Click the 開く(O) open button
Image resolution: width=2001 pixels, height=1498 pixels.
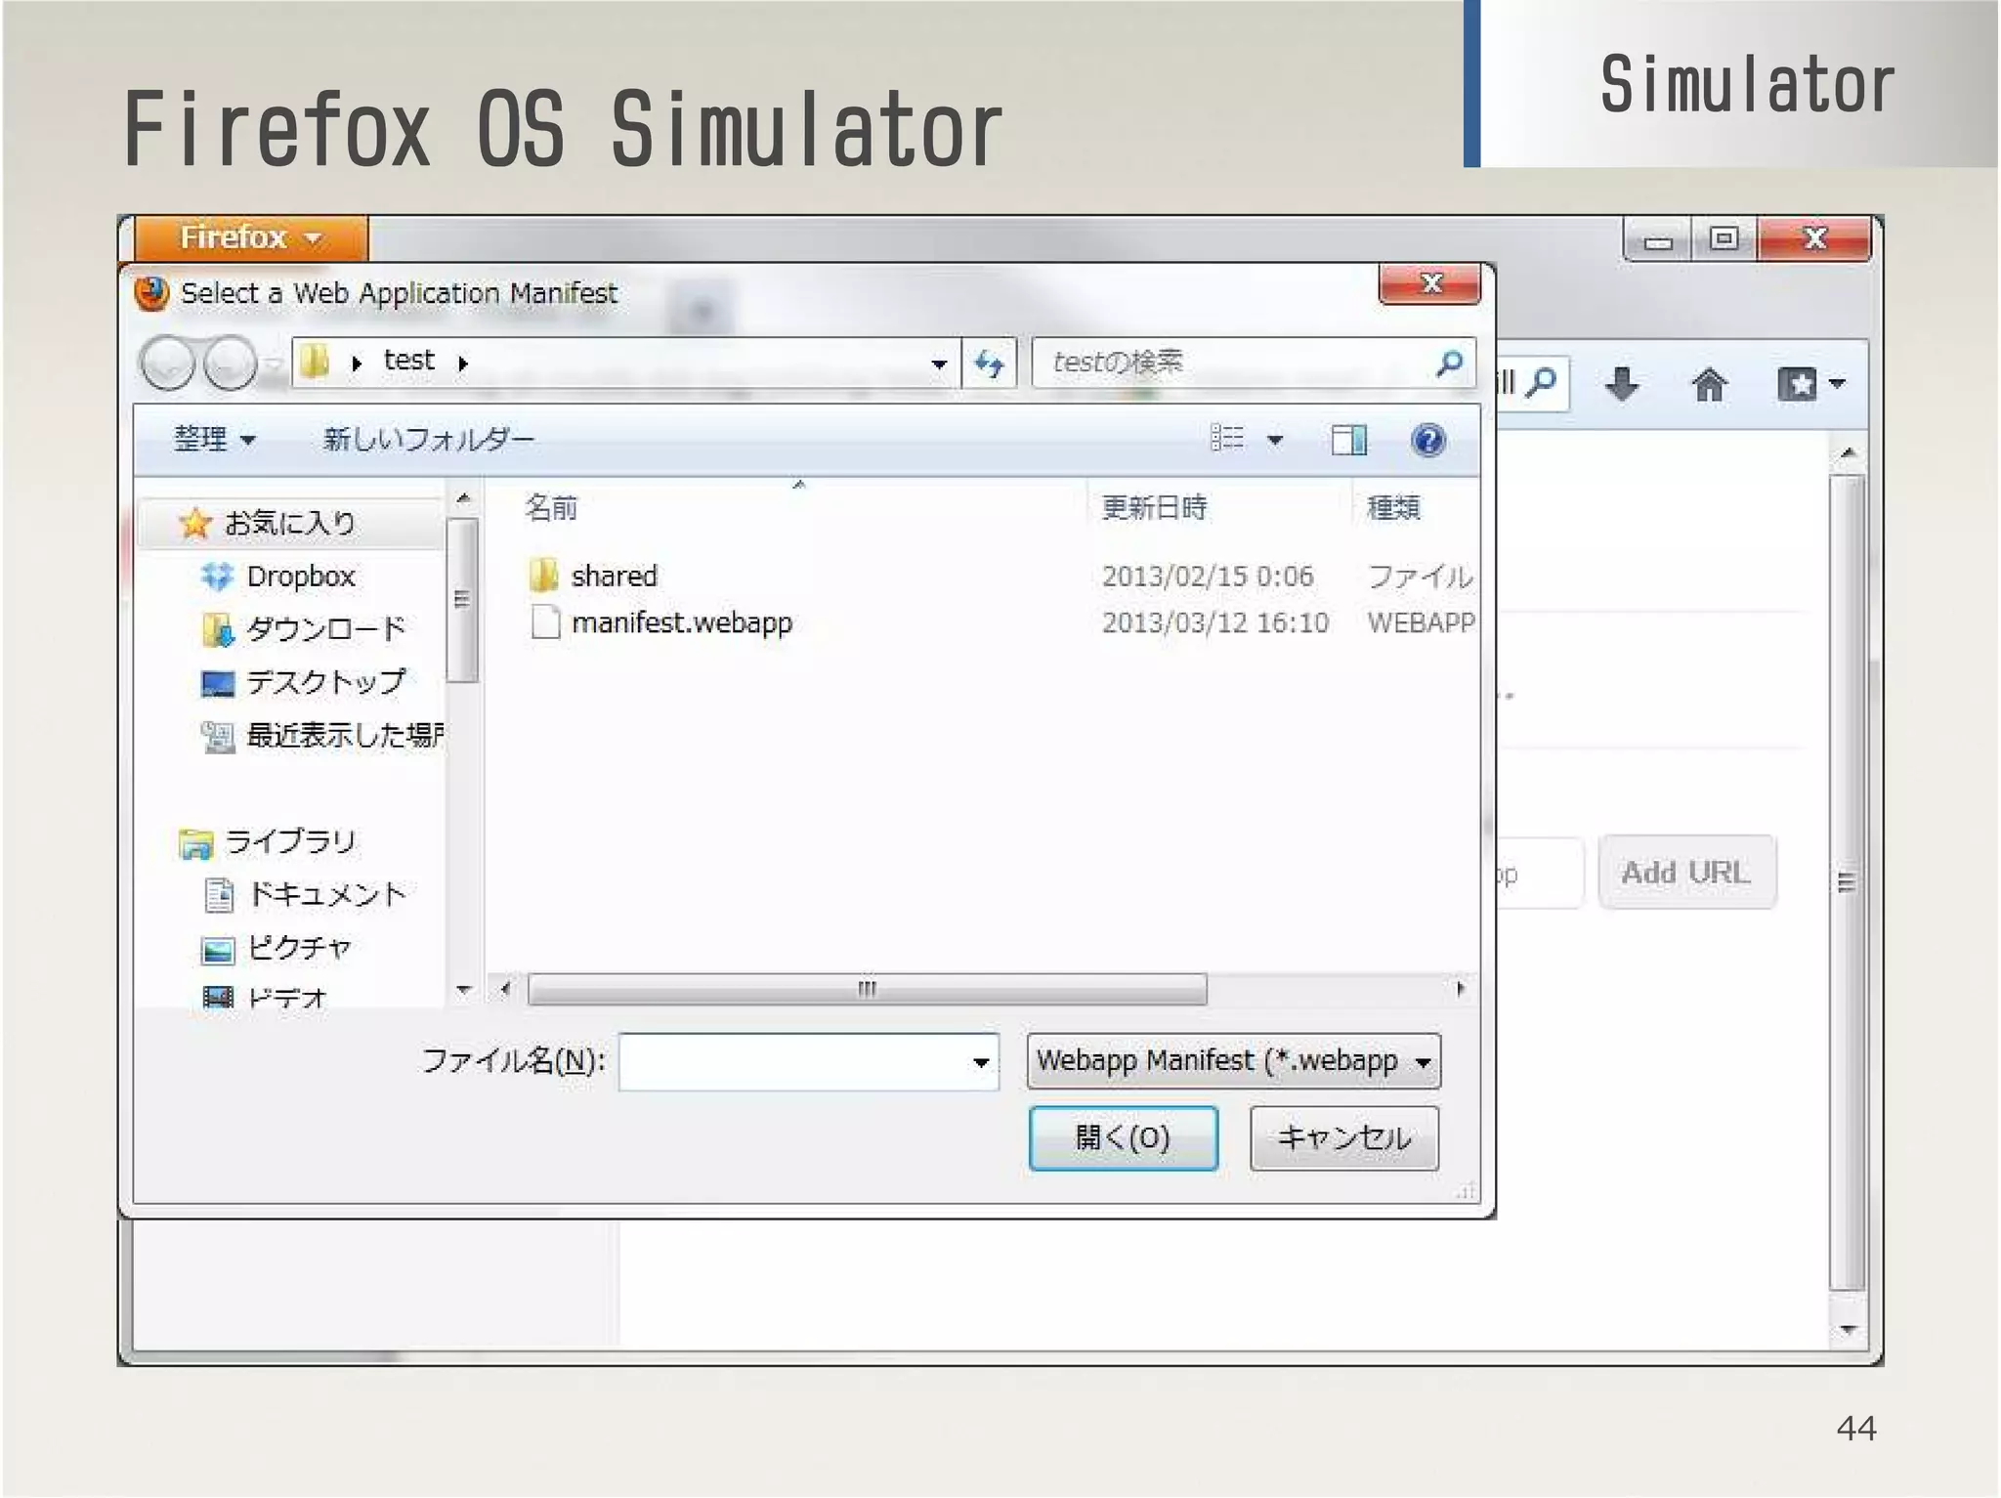(x=1124, y=1137)
